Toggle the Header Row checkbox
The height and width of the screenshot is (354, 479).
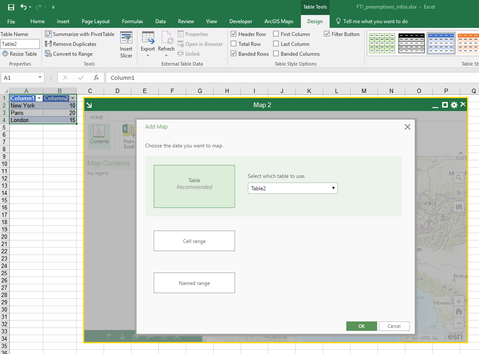(x=234, y=34)
